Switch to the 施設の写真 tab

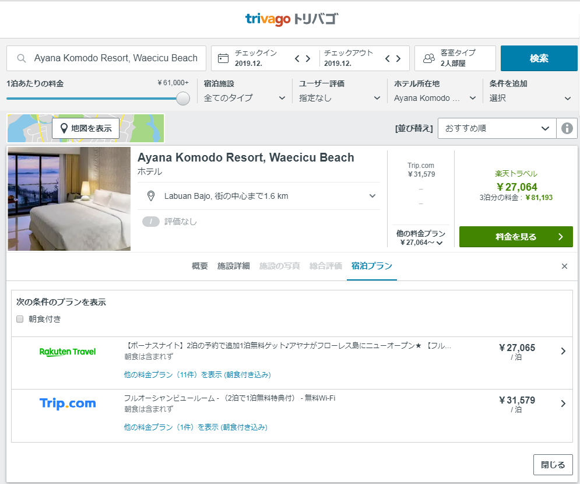pos(279,266)
